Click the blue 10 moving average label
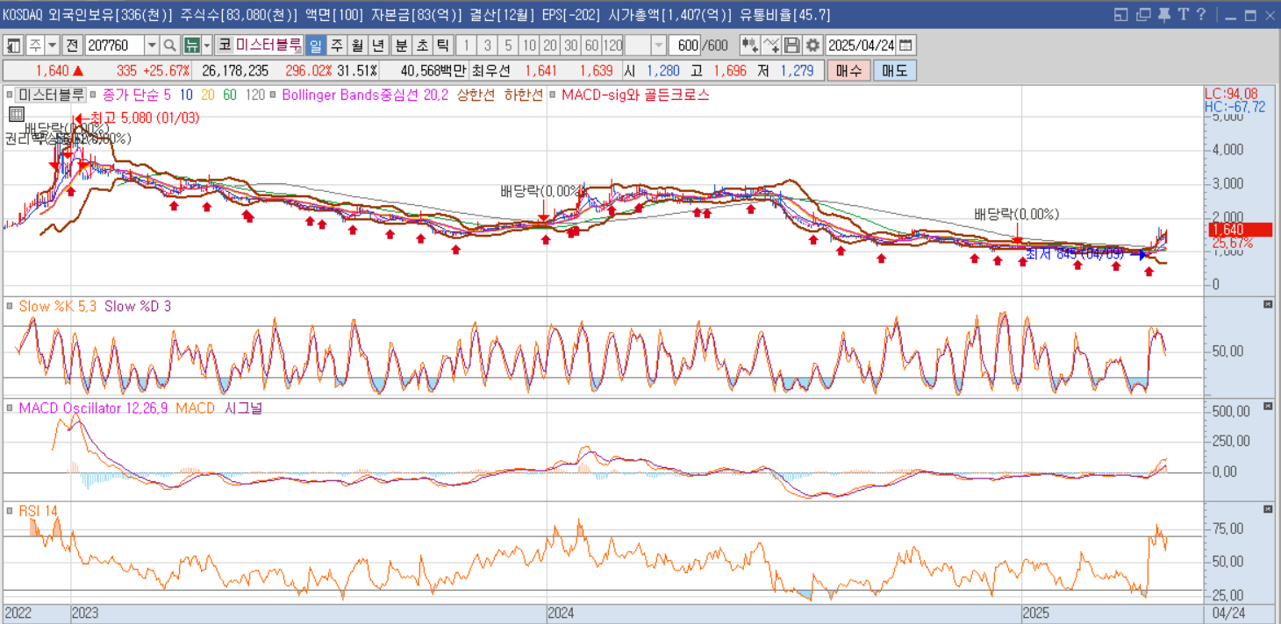The image size is (1281, 624). 187,95
